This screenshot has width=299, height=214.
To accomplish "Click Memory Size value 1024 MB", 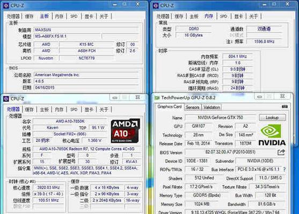I will pos(202,204).
